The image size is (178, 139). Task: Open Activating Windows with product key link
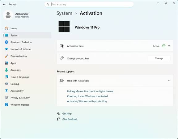click(x=87, y=101)
